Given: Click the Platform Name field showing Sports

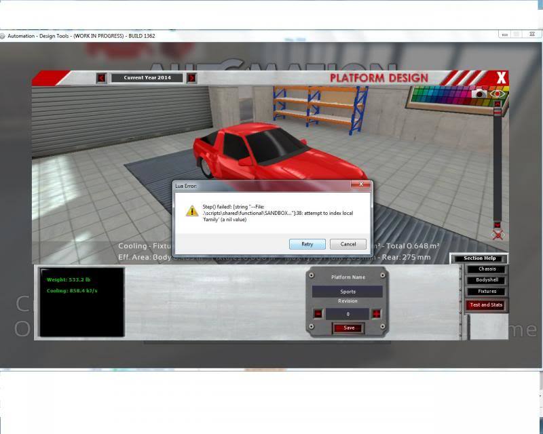Looking at the screenshot, I should (x=347, y=292).
